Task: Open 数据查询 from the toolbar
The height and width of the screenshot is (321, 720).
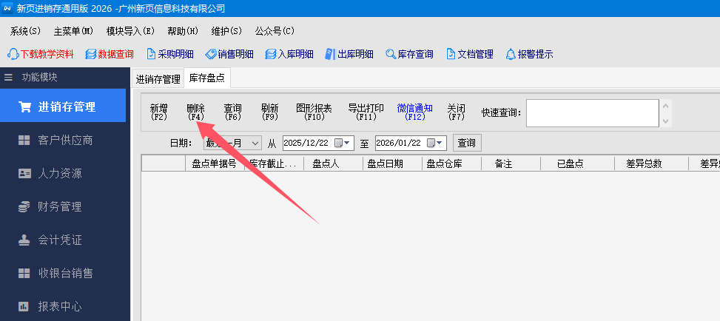Action: [91, 54]
